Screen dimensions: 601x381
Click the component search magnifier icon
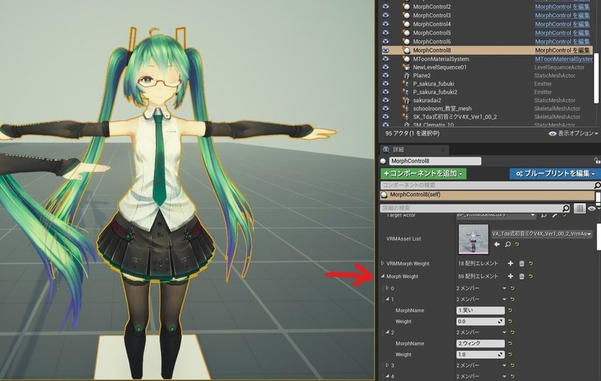coord(596,185)
